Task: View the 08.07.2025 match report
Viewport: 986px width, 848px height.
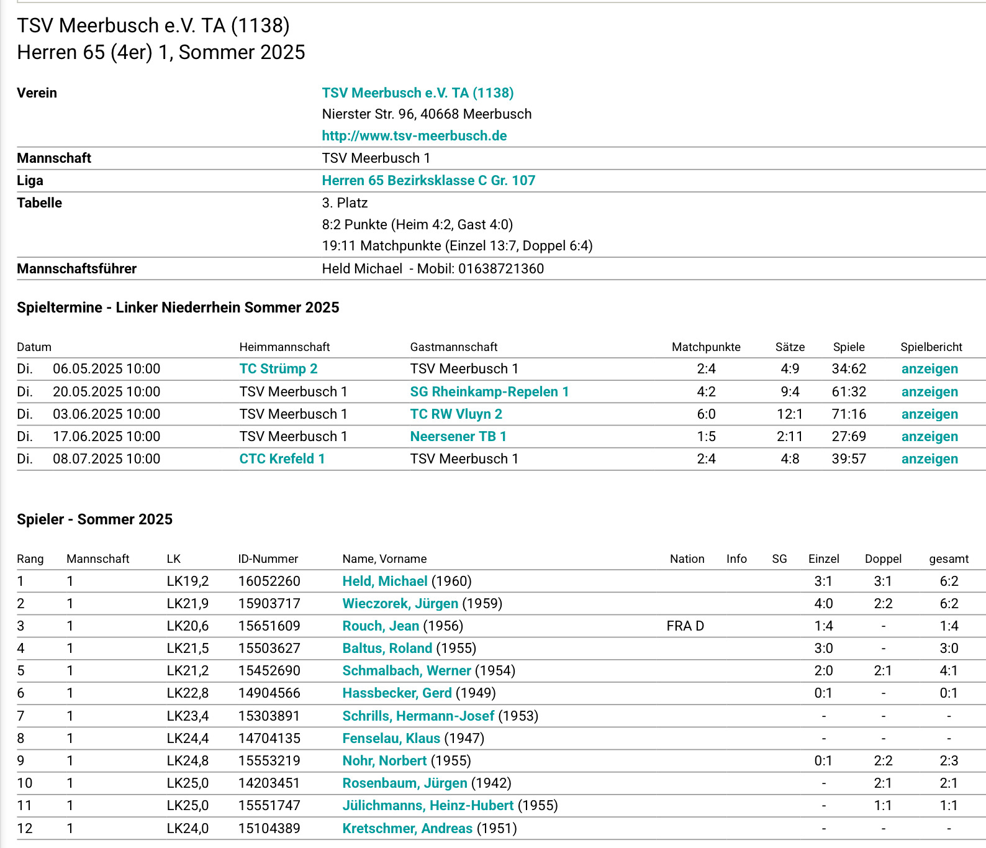Action: [929, 459]
